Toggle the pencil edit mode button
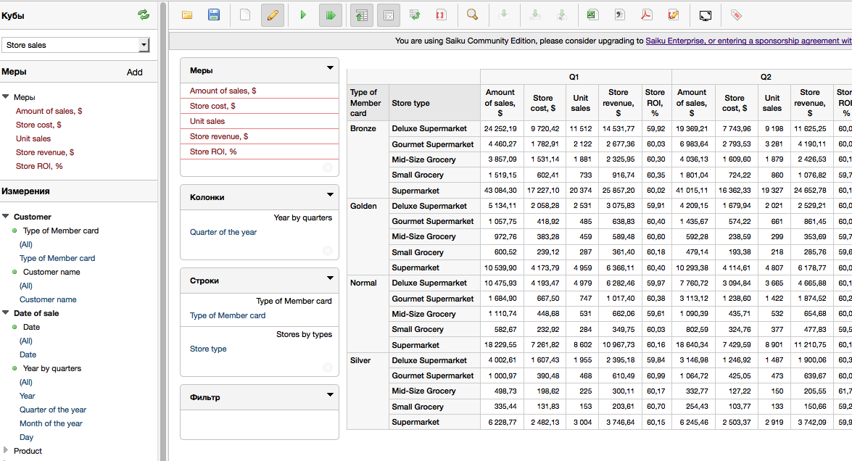The image size is (852, 461). pos(273,15)
